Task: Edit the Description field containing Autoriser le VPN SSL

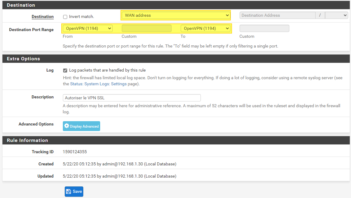Action: pos(132,98)
